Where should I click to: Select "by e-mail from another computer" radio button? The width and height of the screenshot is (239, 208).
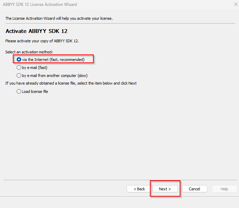point(19,75)
